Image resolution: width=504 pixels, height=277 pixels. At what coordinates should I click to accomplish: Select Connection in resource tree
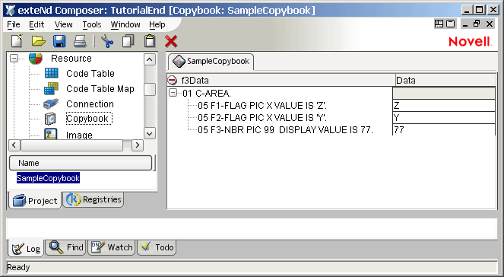click(x=90, y=104)
